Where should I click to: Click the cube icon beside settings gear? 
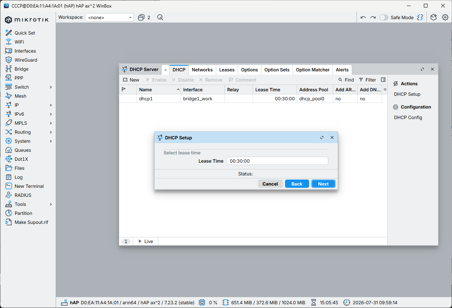coord(434,17)
